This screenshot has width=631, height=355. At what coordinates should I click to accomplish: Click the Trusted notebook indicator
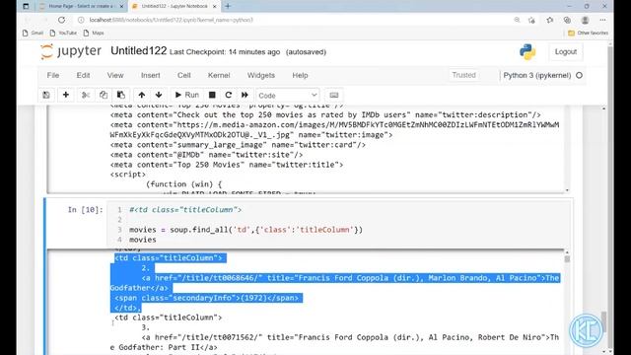coord(463,75)
